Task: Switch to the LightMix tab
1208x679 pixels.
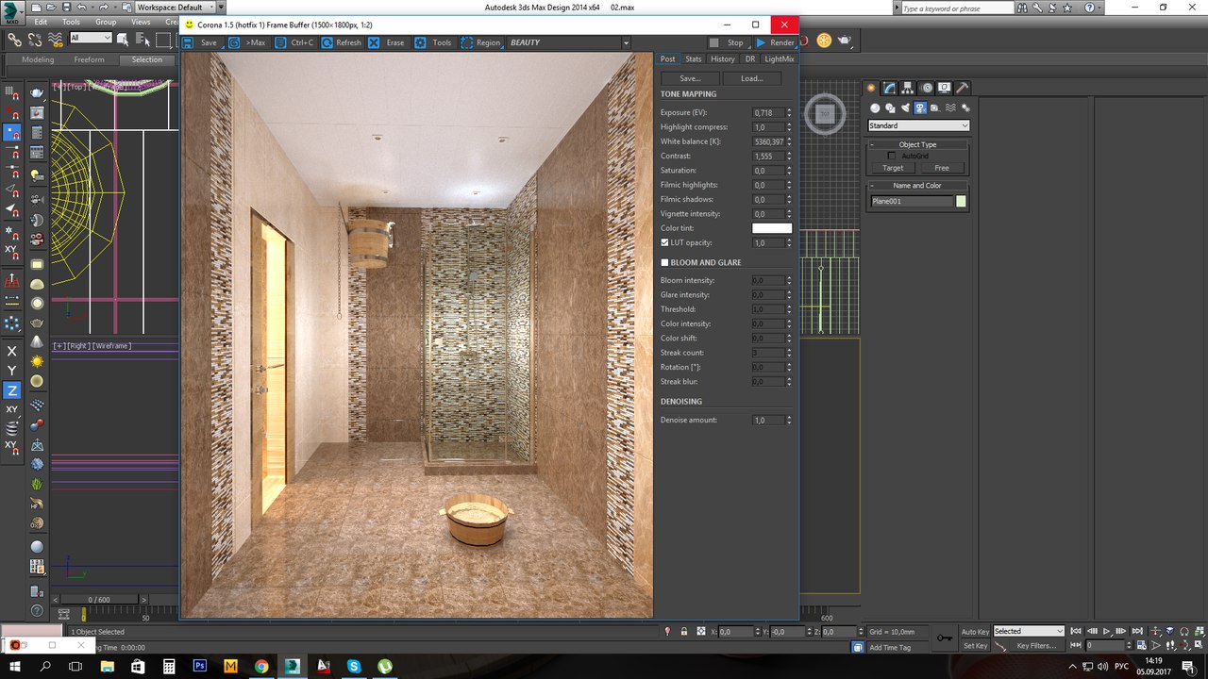Action: (780, 59)
